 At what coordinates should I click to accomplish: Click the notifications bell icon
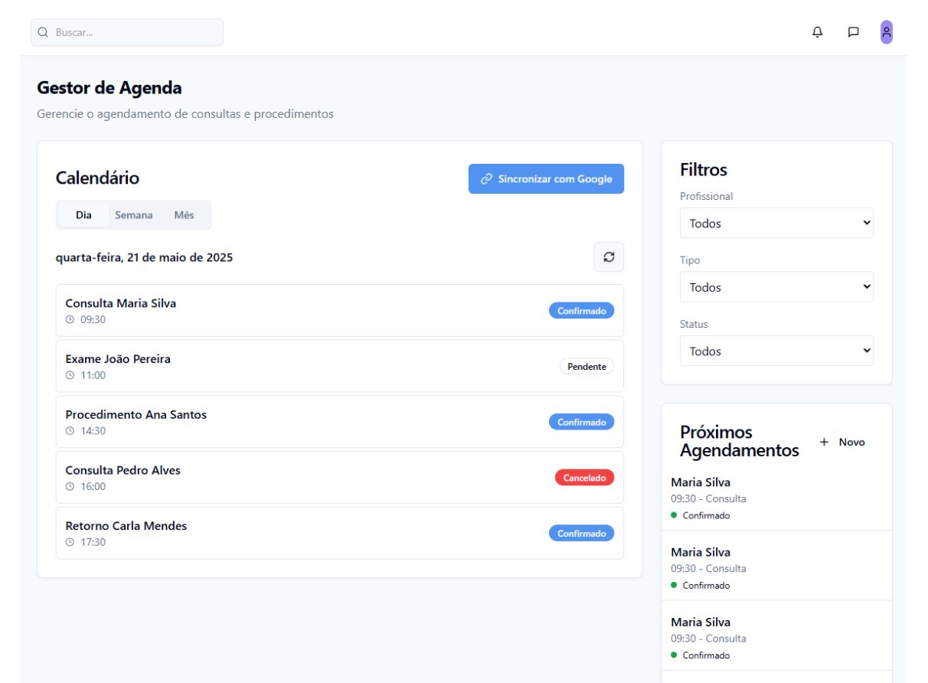(x=818, y=32)
